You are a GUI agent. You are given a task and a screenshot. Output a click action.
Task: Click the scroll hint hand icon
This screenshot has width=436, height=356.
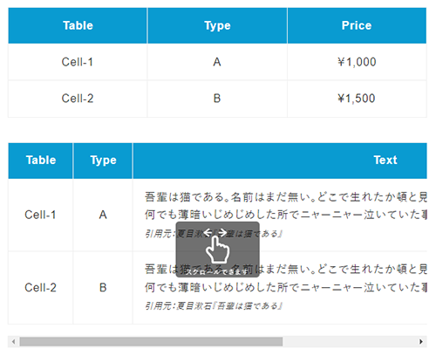[x=217, y=250]
